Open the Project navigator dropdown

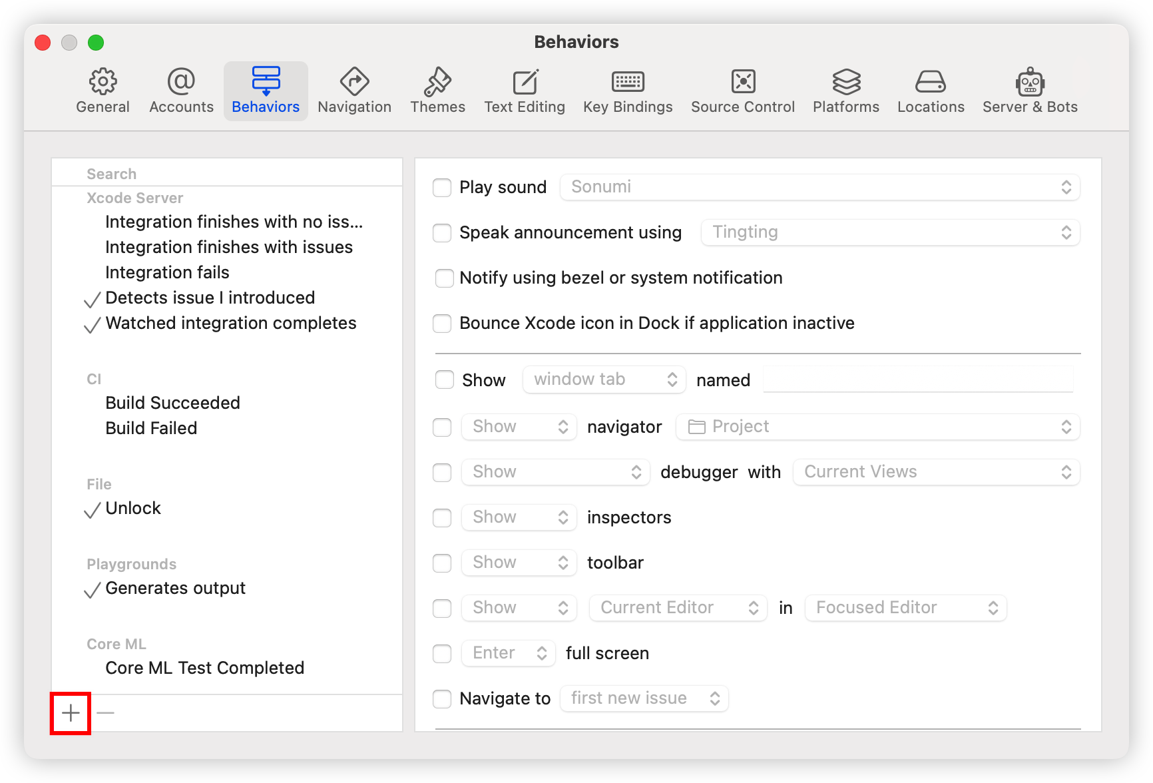click(x=877, y=426)
